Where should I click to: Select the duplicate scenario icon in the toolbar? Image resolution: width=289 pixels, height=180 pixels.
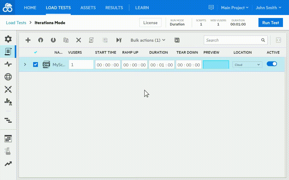66,40
